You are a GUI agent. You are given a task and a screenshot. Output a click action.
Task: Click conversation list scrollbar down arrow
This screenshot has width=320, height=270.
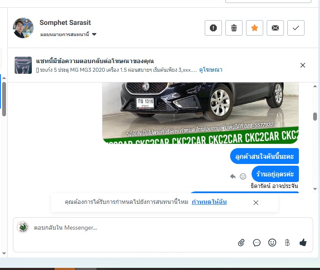[4, 254]
